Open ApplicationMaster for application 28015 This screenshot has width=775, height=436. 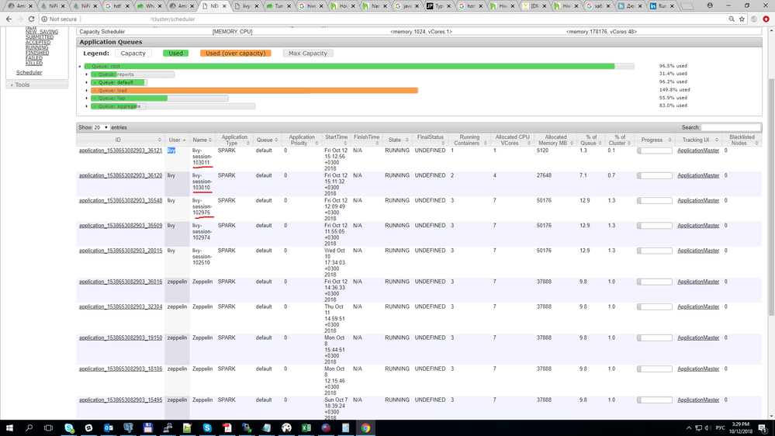tap(698, 251)
